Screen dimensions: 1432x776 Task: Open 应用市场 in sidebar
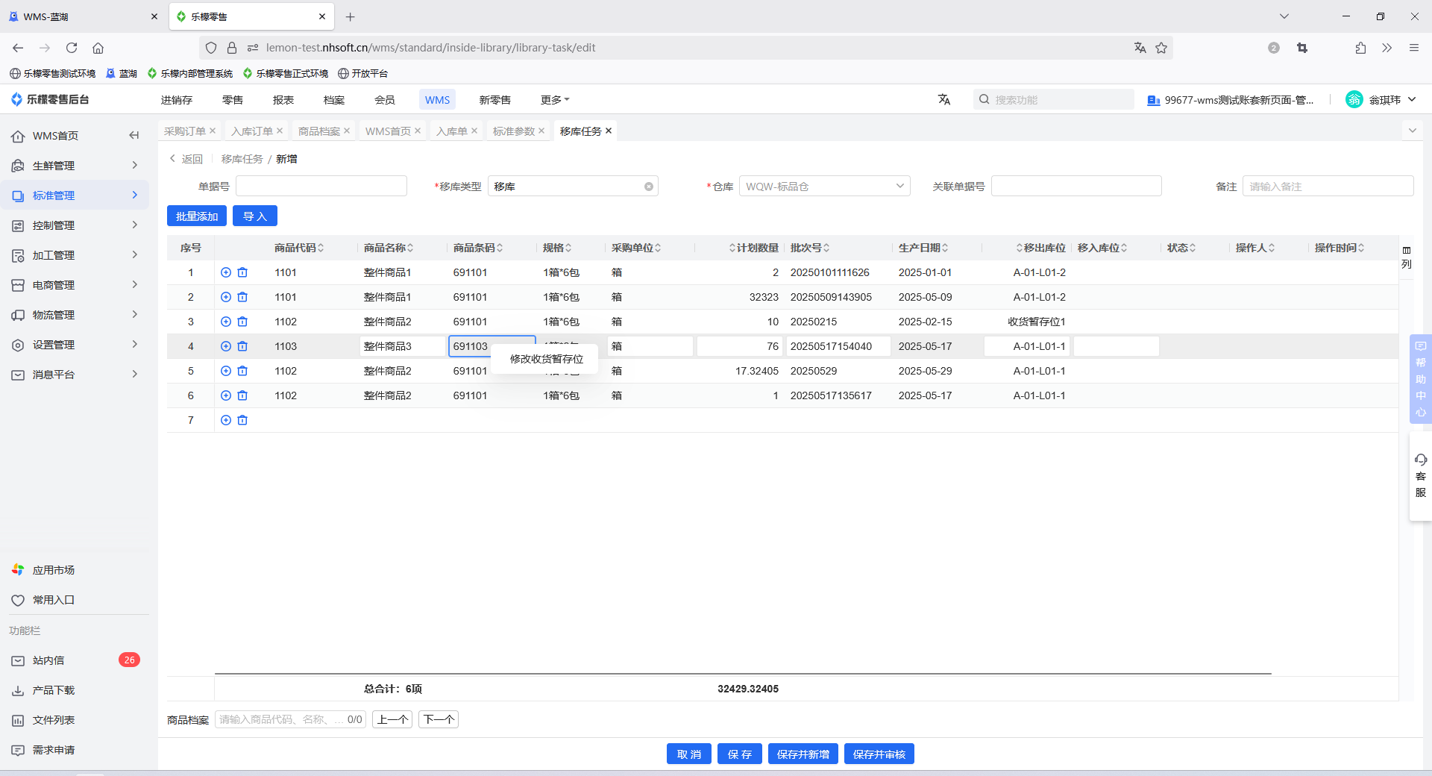click(x=75, y=570)
